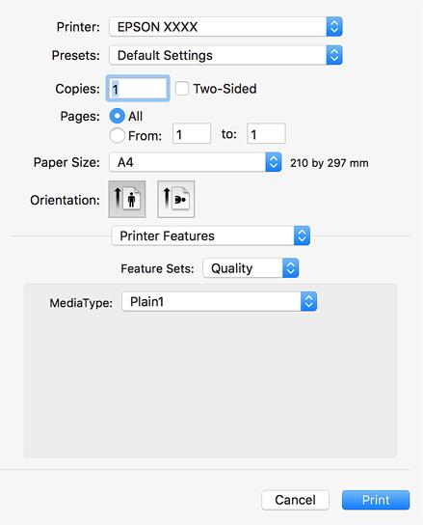Screen dimensions: 423x525
Task: Click the Copies input field
Action: (x=138, y=89)
